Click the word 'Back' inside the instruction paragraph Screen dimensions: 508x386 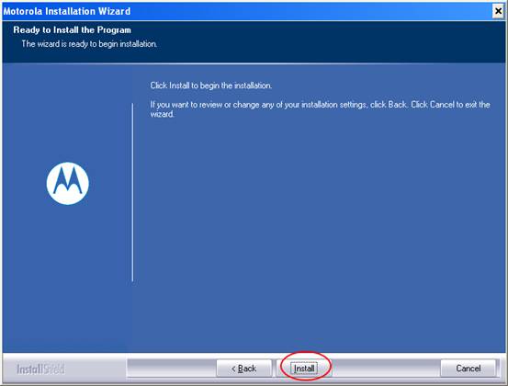[397, 105]
